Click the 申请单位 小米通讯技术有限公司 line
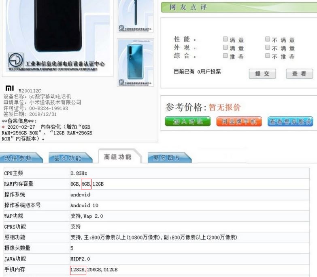Screen dimensions: 317x277 tap(42, 102)
